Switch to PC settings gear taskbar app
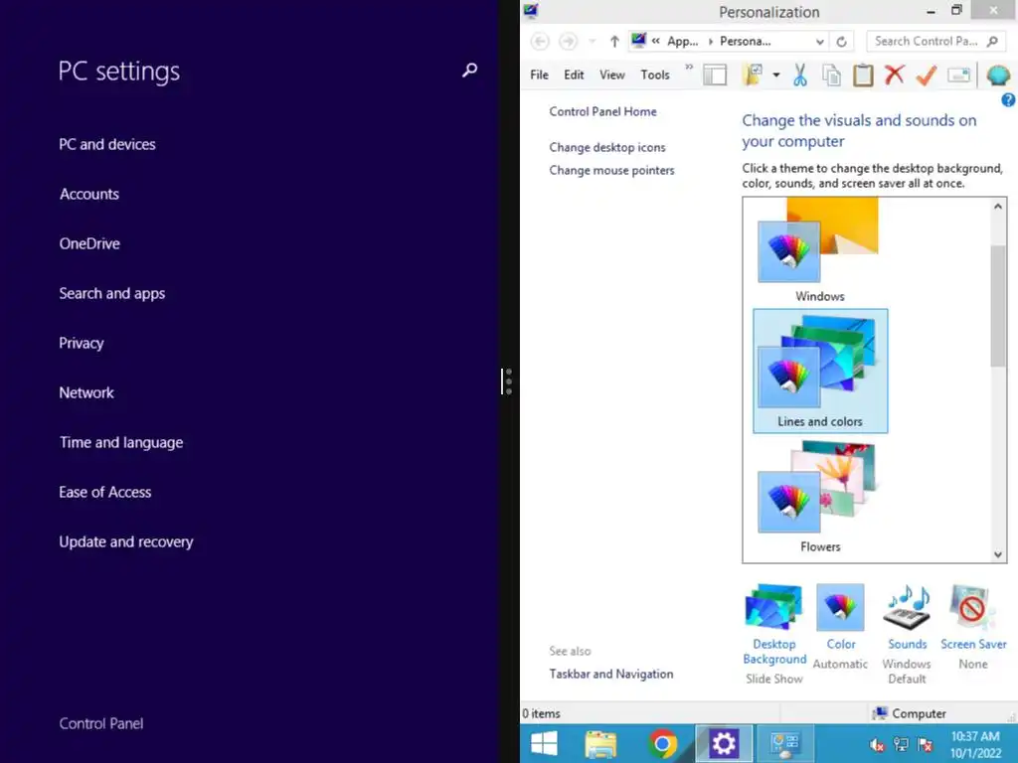 (x=724, y=743)
